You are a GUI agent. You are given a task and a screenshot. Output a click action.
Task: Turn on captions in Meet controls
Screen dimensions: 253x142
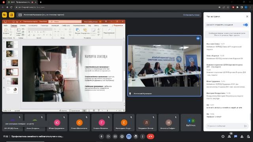(115, 136)
